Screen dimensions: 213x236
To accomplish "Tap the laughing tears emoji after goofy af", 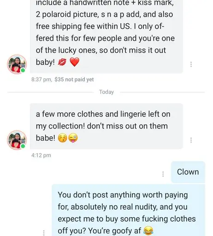I will (x=148, y=230).
